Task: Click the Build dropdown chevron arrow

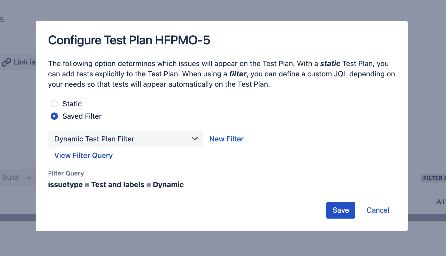Action: 29,178
